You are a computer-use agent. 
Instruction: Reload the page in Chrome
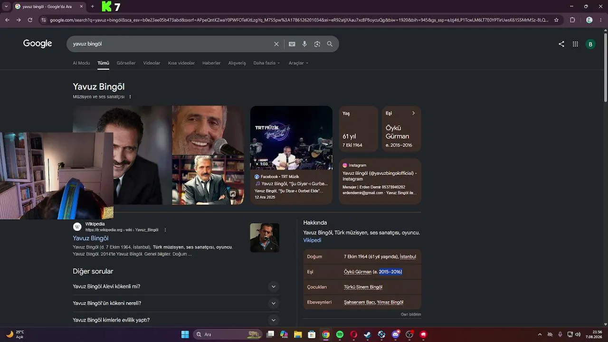click(30, 20)
